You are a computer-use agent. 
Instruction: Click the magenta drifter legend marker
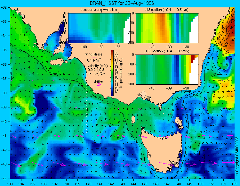click(99, 84)
